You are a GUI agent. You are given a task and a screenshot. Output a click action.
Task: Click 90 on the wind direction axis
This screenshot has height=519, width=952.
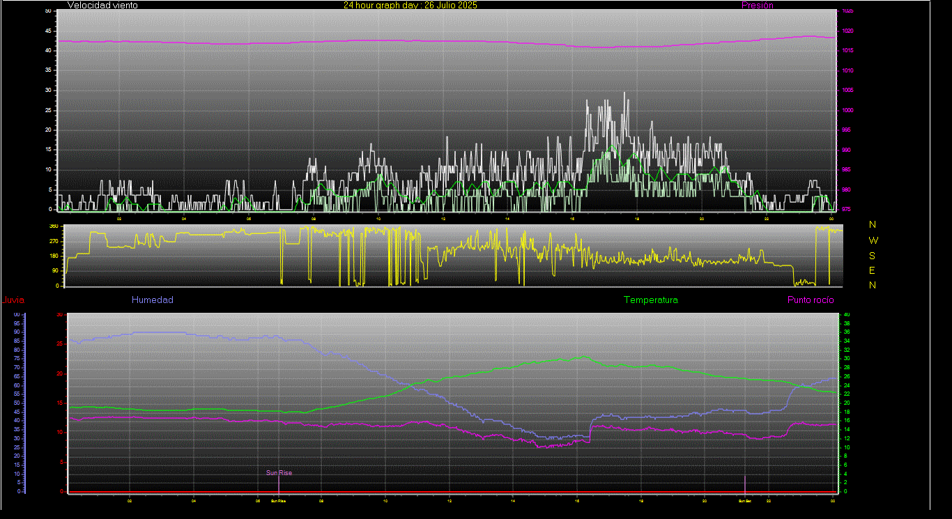click(55, 271)
